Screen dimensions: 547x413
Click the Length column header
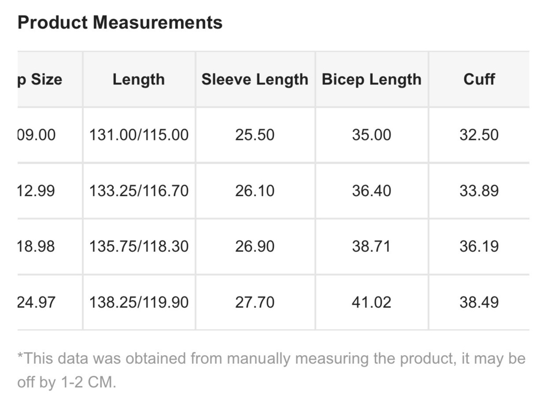[x=139, y=79]
